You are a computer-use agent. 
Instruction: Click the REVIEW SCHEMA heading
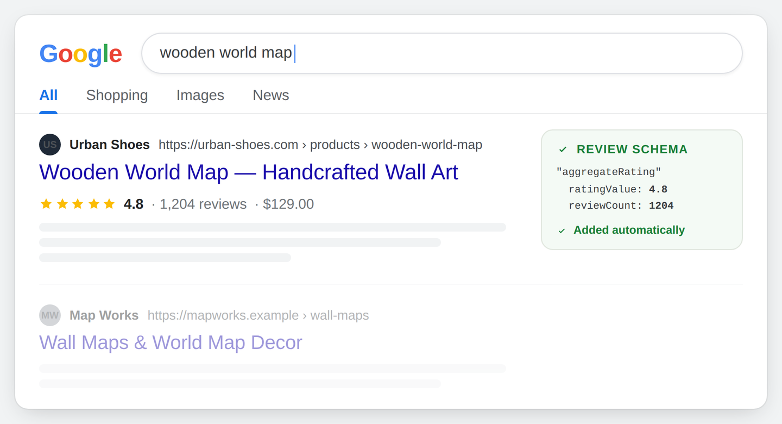click(x=632, y=149)
